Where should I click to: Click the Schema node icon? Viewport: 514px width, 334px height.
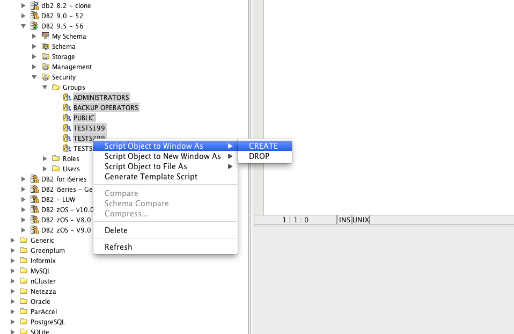[x=46, y=46]
